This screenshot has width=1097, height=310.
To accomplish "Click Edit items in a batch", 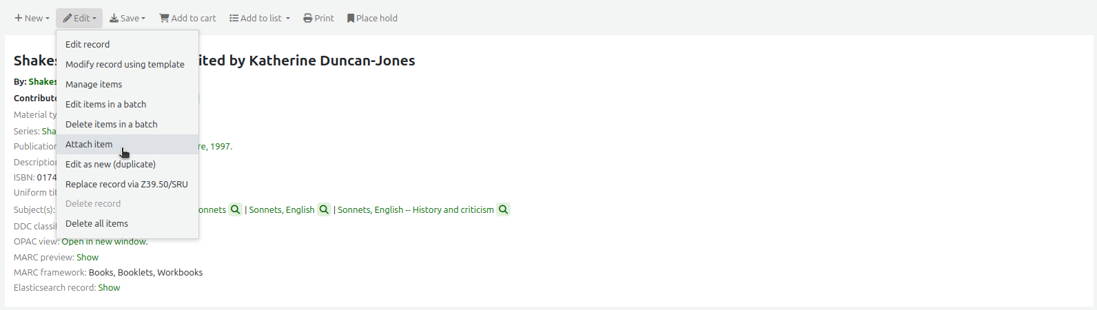I will (x=105, y=104).
